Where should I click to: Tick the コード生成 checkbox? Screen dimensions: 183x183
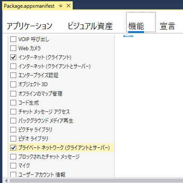tap(13, 102)
